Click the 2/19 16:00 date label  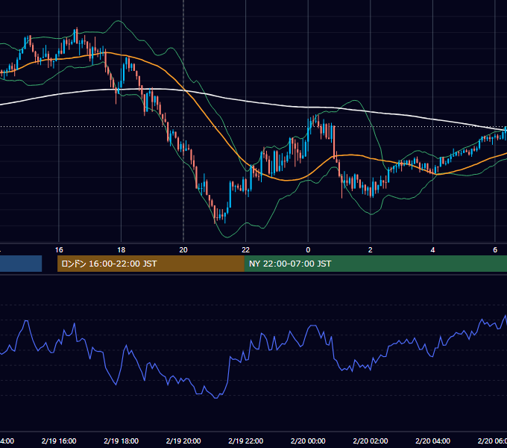[x=59, y=441]
